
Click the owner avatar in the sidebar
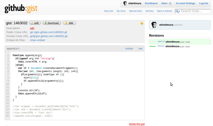click(x=154, y=25)
